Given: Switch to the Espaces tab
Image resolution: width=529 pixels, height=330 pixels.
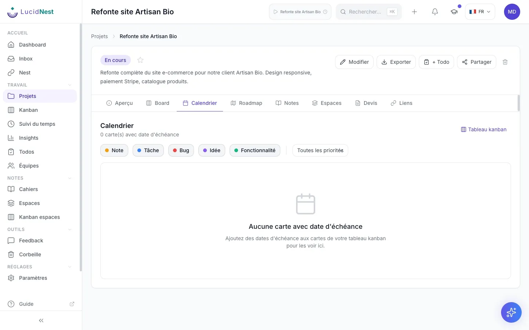Looking at the screenshot, I should 327,103.
